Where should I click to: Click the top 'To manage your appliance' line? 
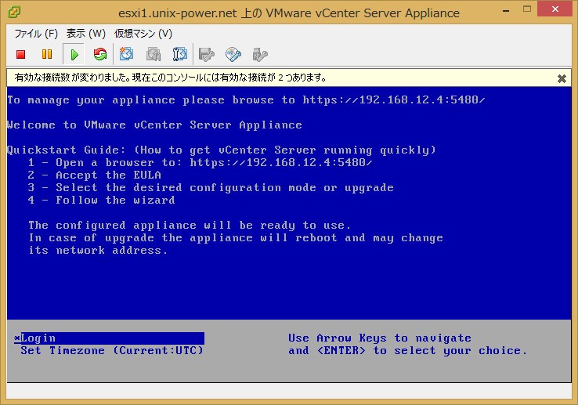(x=246, y=100)
